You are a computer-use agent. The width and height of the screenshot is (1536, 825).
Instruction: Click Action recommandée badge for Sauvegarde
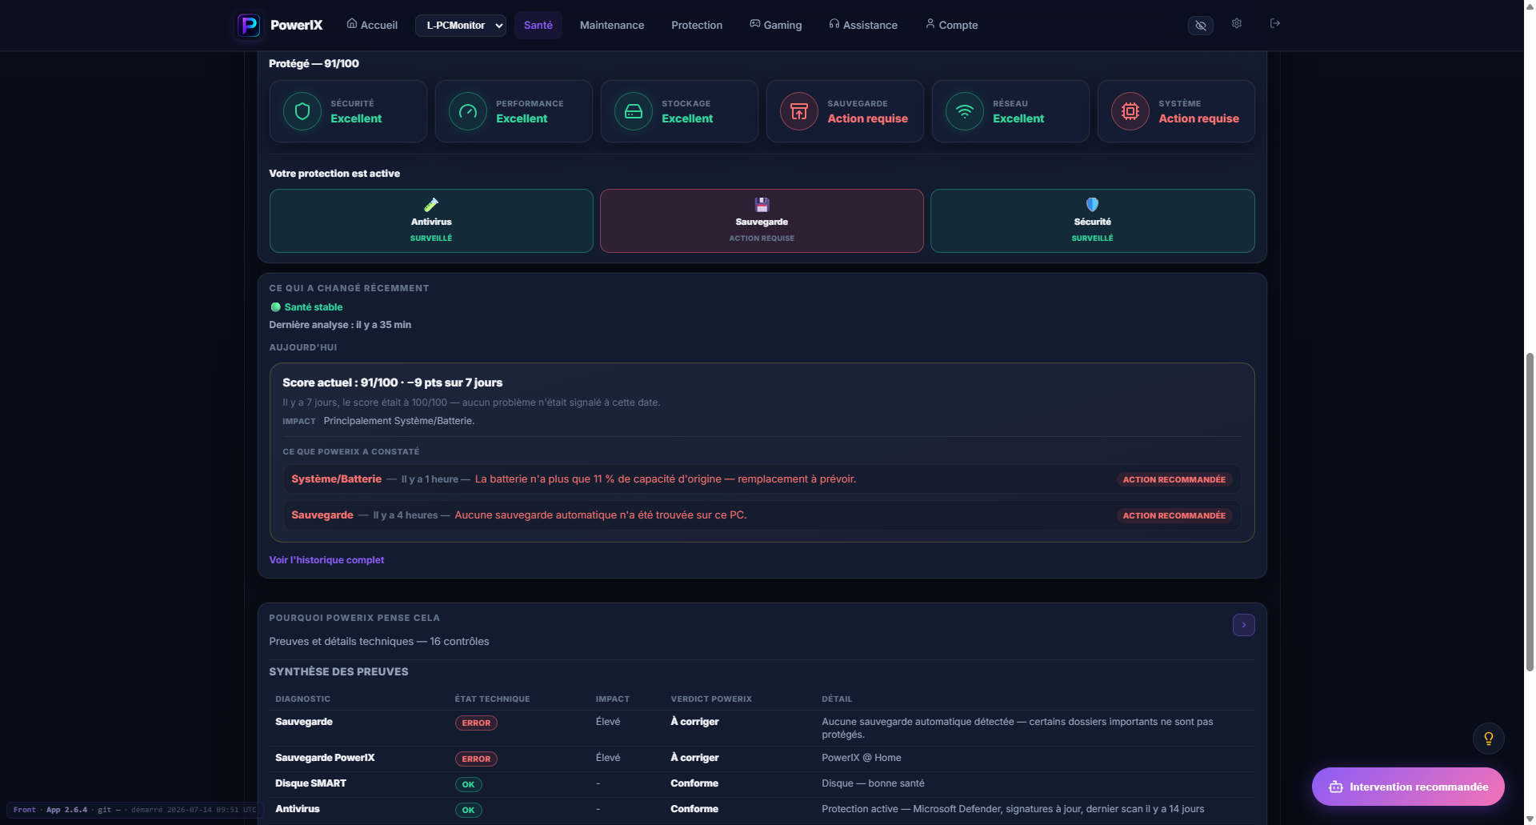coord(1174,515)
